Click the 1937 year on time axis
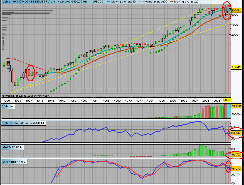This screenshot has height=185, width=244. (x=29, y=101)
